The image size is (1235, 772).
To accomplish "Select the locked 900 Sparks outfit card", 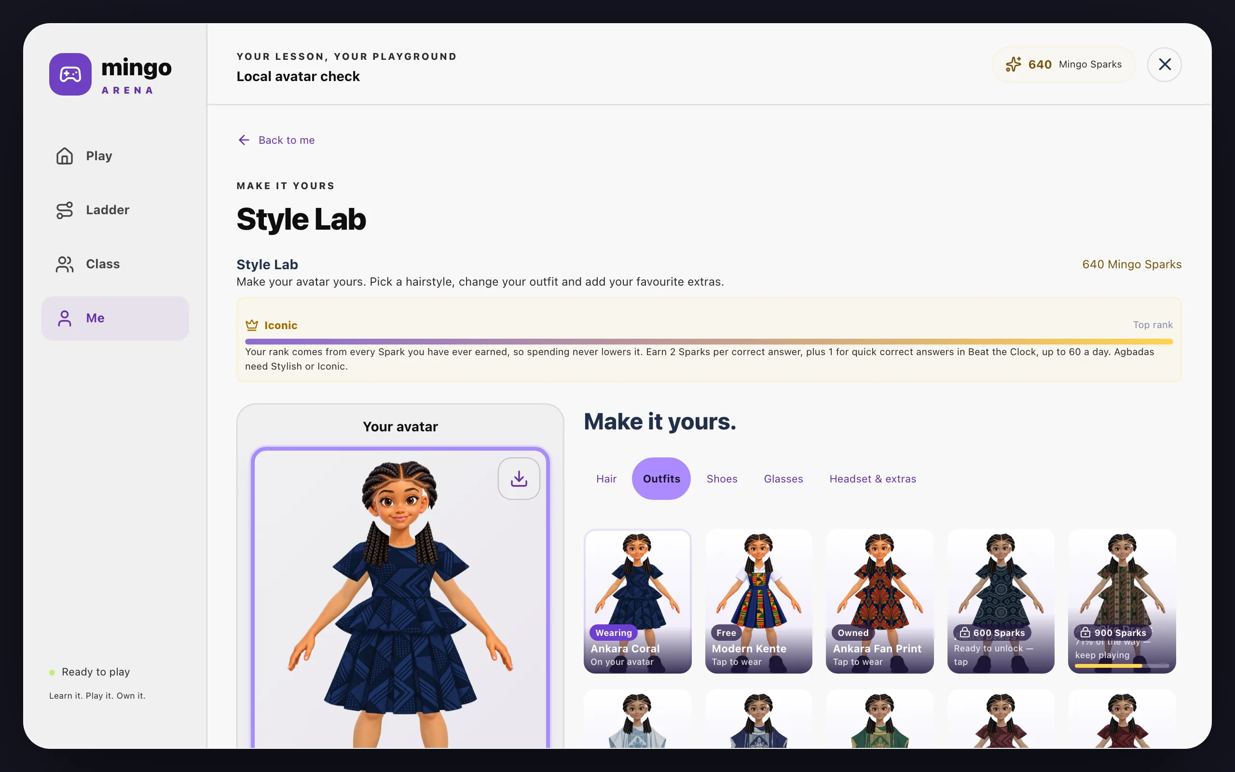I will pos(1122,601).
